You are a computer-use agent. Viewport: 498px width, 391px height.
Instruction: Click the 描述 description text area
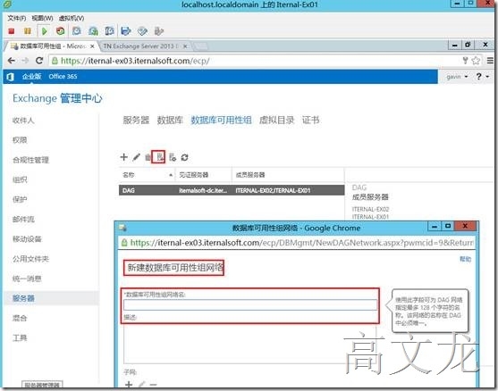[250, 344]
